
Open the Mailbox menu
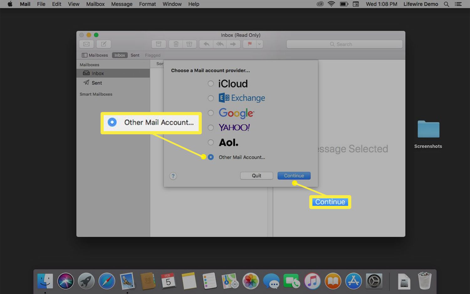(x=96, y=4)
